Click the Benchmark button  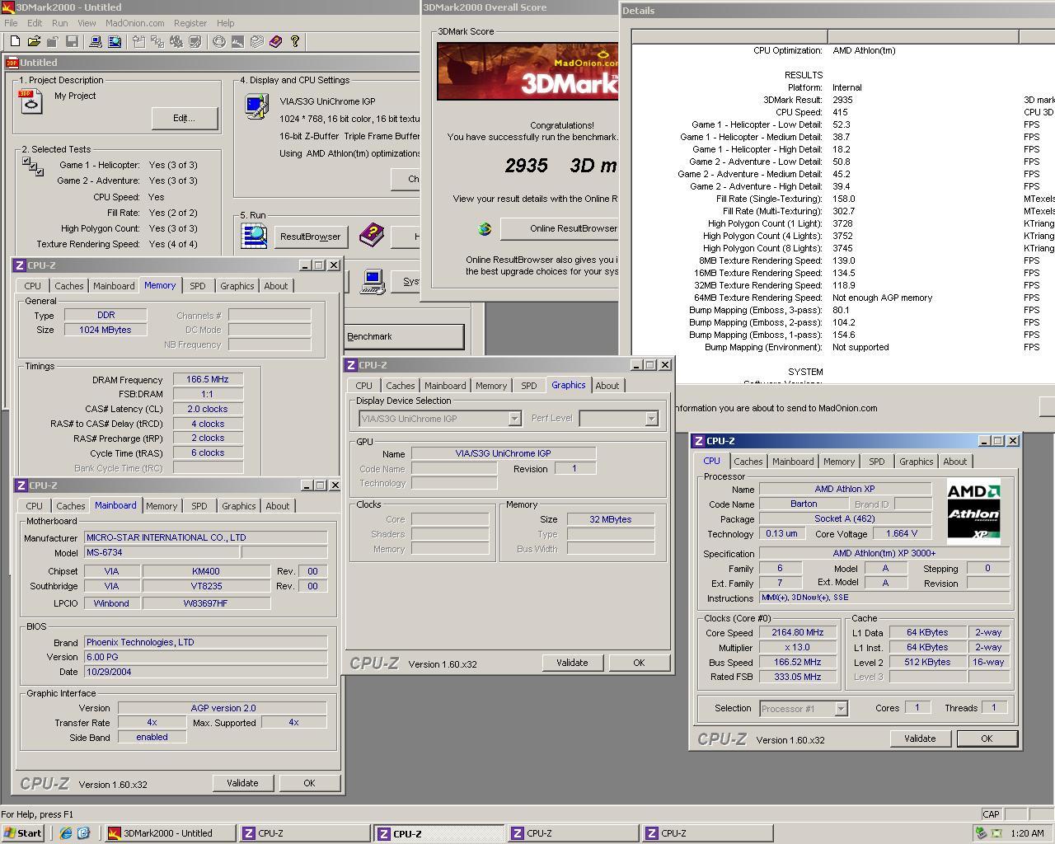(404, 336)
